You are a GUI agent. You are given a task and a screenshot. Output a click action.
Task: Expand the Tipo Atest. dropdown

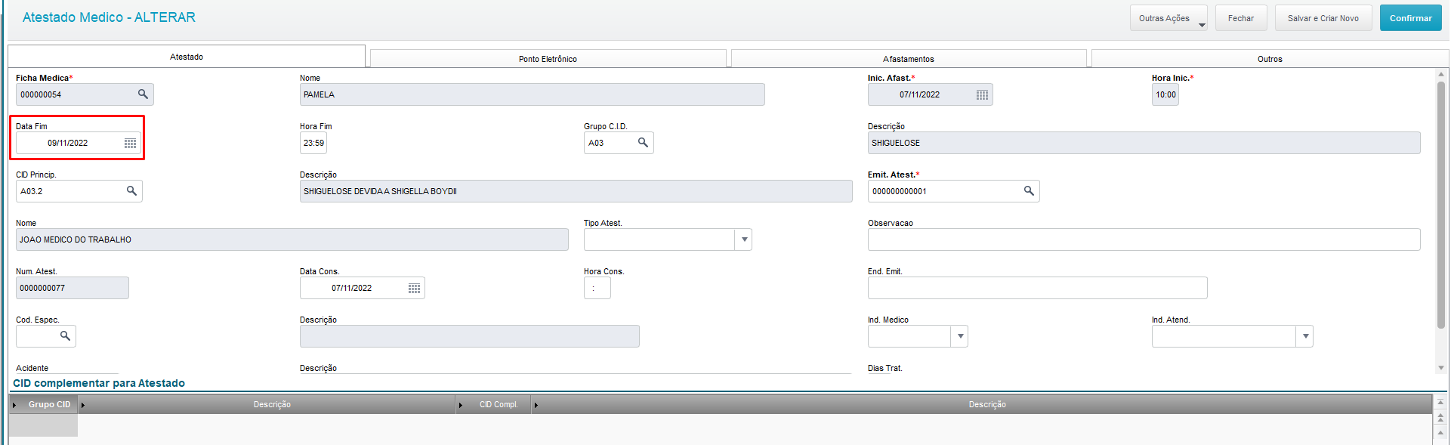744,239
